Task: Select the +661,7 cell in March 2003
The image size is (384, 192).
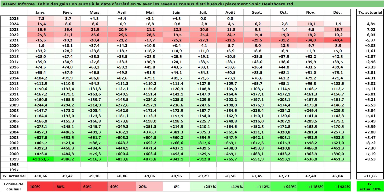Action: tap(94, 137)
